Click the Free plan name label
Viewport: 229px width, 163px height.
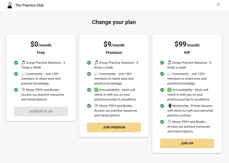41,53
